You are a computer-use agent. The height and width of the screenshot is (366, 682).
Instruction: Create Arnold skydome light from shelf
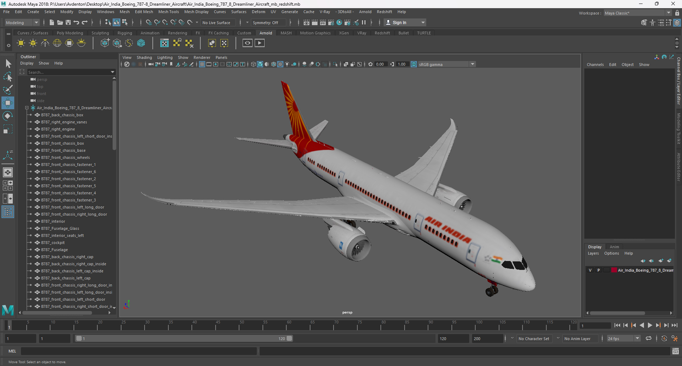click(x=57, y=43)
